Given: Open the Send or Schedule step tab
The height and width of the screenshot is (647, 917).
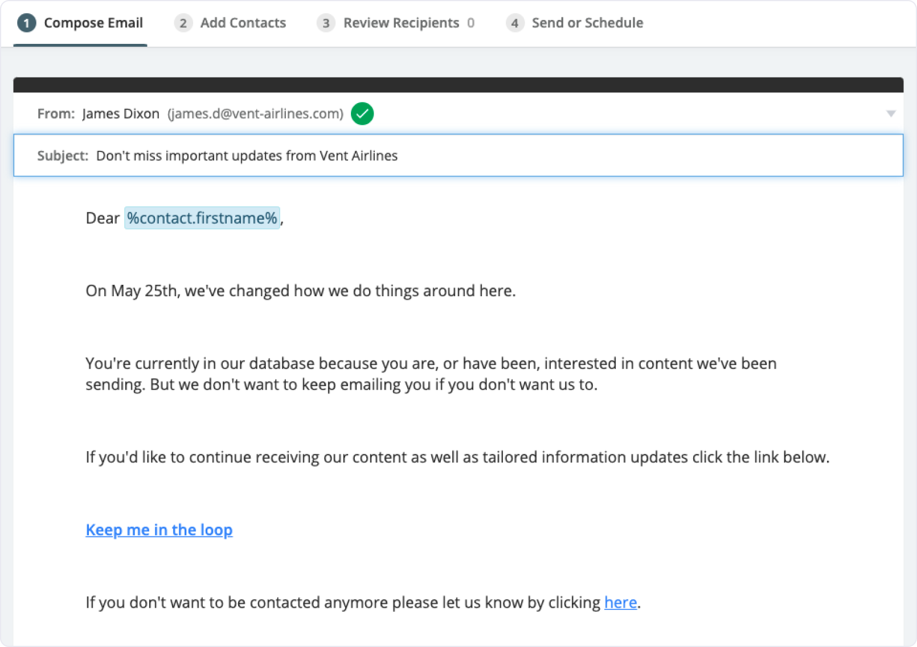Looking at the screenshot, I should 575,23.
